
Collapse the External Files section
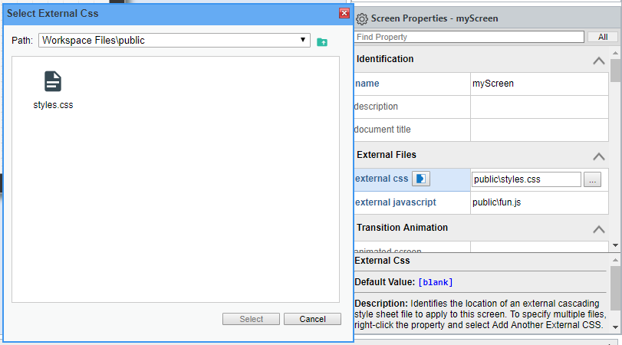point(598,156)
